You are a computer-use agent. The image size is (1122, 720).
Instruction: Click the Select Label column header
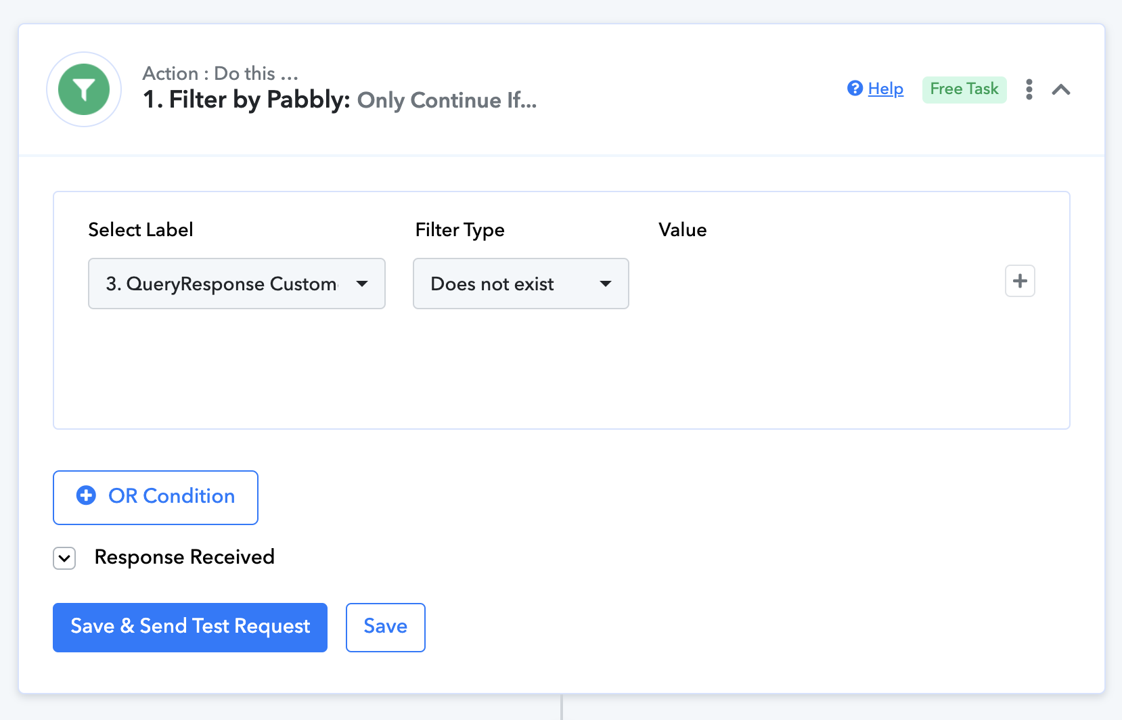tap(141, 230)
